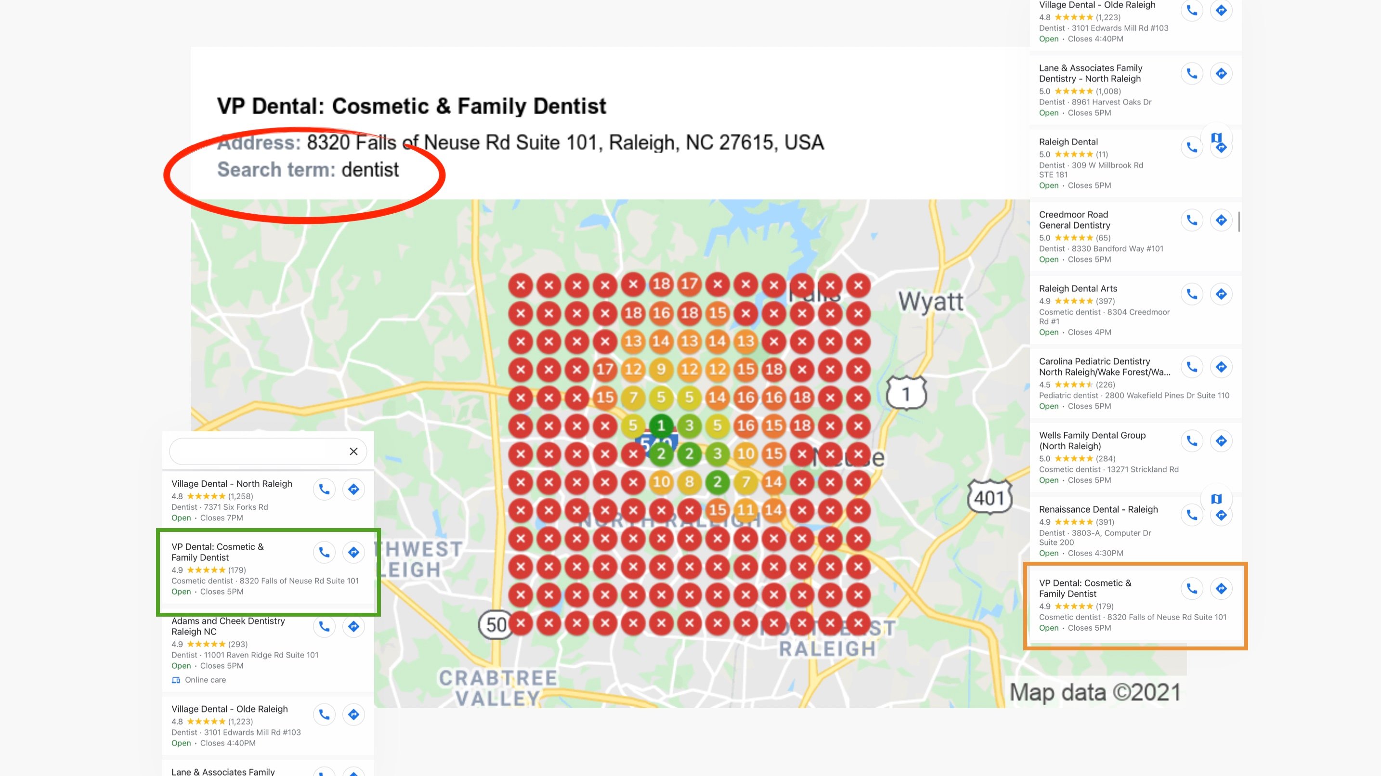
Task: Get directions to Village Dental - Olde Raleigh
Action: 353,714
